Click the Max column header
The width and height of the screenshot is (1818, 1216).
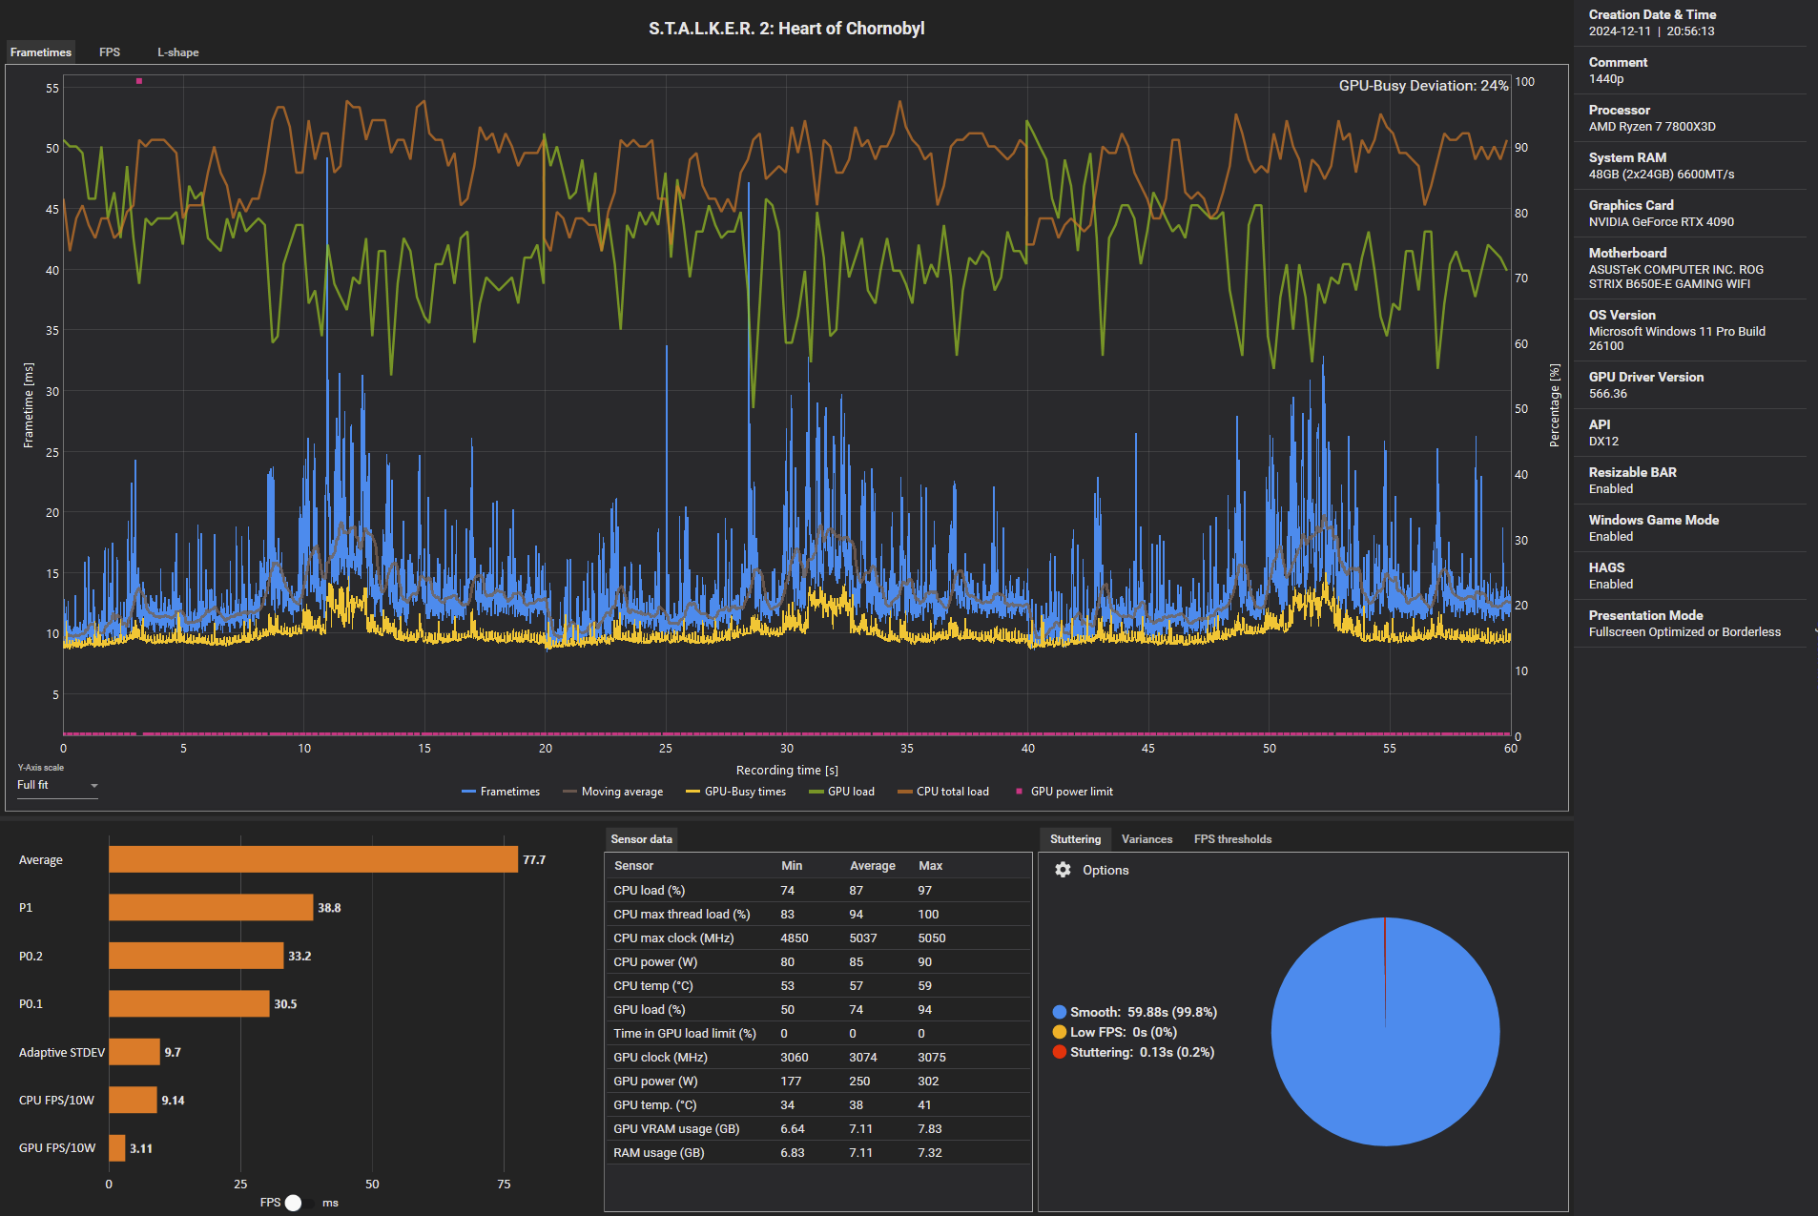coord(930,866)
